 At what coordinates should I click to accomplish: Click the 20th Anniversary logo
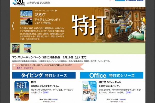[x=19, y=3]
